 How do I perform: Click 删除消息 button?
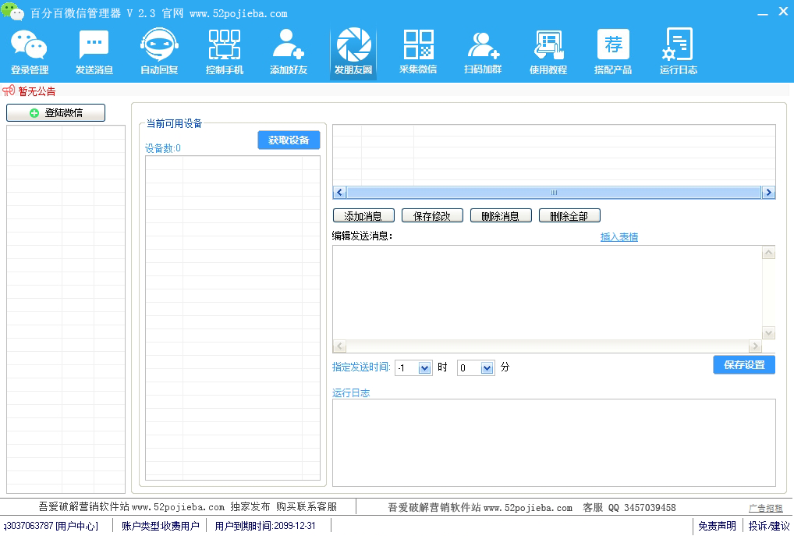point(501,216)
